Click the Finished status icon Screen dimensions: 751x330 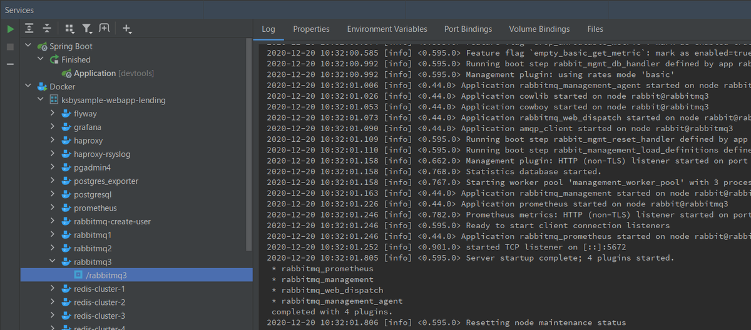54,59
